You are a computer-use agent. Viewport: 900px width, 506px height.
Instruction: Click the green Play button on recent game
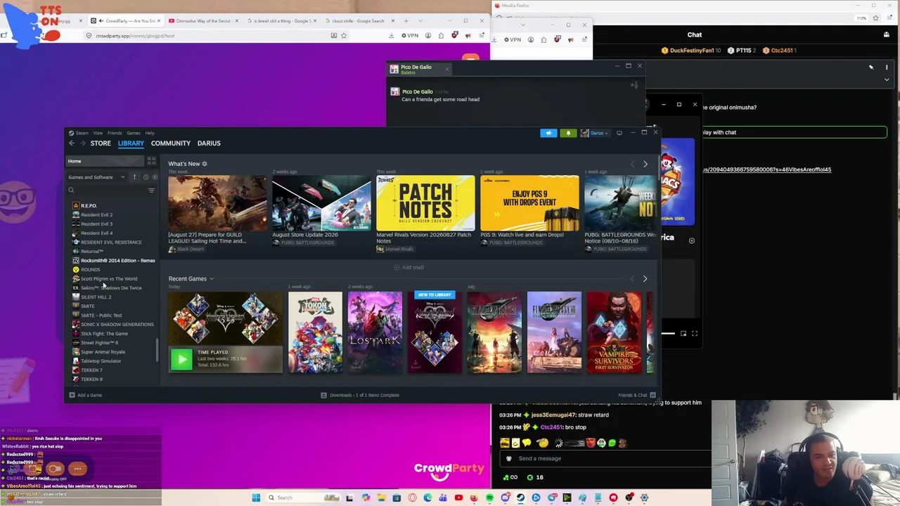point(181,359)
